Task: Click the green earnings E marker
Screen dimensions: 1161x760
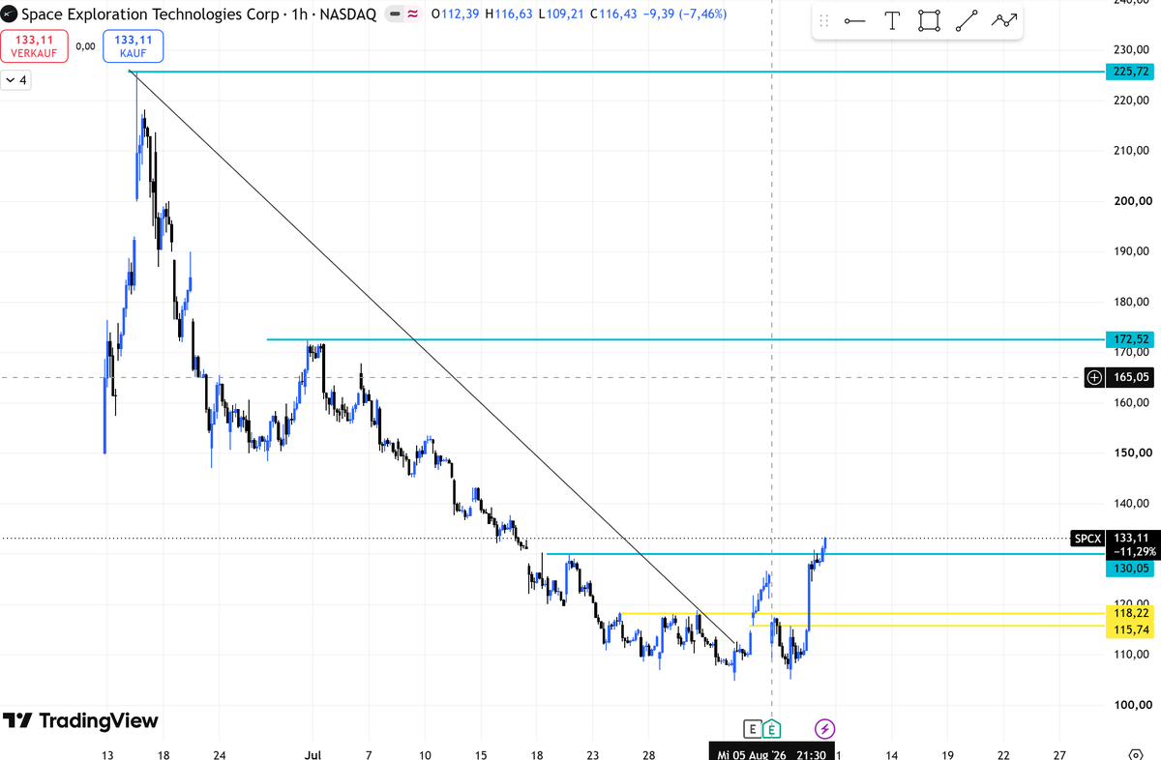Action: [771, 728]
